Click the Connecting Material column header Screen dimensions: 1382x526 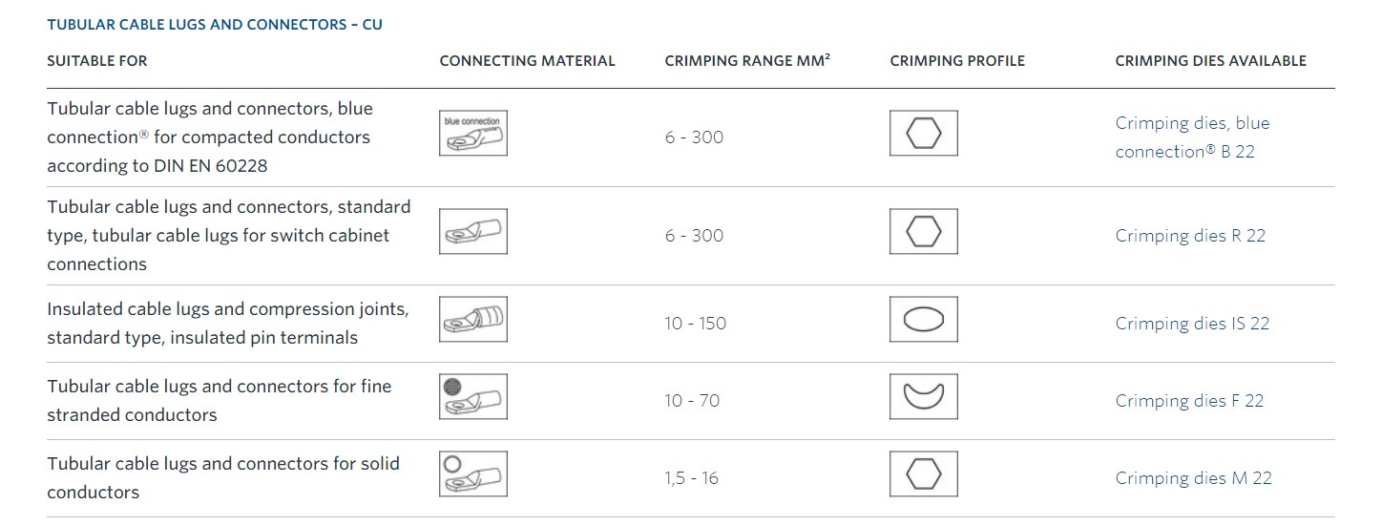(527, 60)
